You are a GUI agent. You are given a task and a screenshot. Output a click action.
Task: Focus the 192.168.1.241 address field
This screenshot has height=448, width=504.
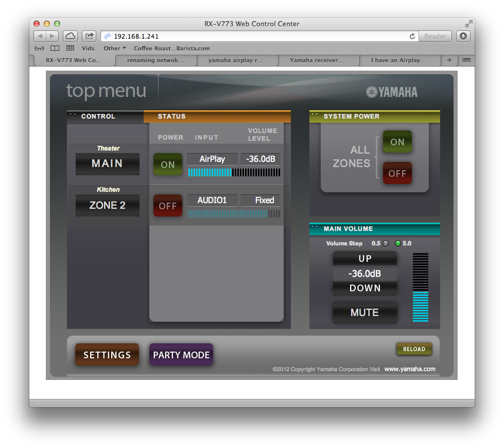[x=259, y=36]
